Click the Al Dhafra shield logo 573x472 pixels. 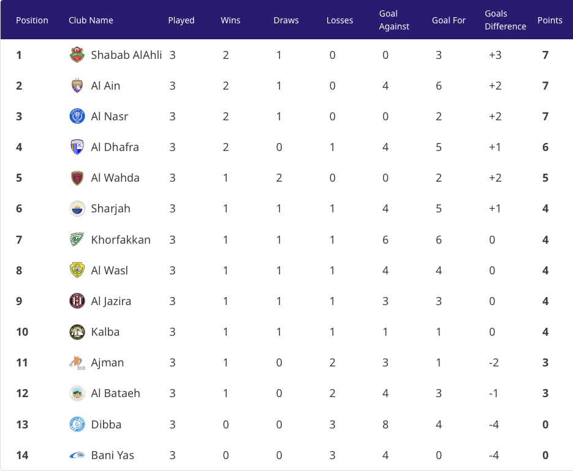(x=77, y=147)
